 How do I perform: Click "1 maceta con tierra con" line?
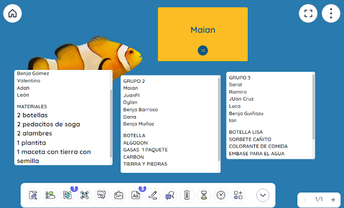click(54, 152)
